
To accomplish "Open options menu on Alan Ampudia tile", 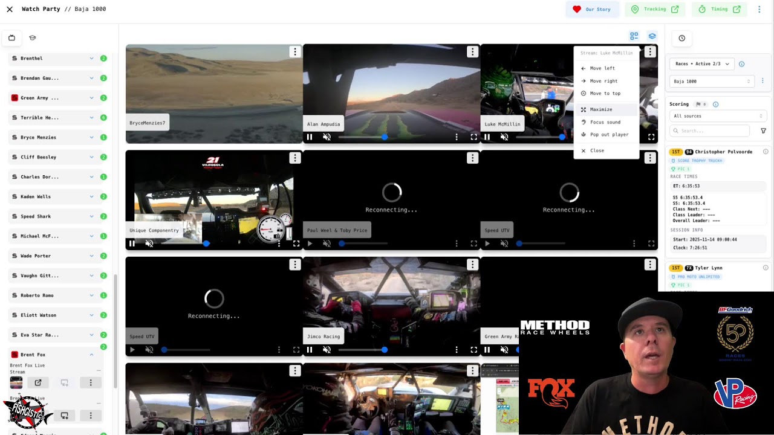I will (x=472, y=52).
